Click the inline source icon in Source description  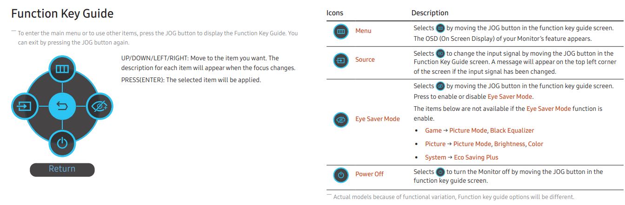(x=440, y=54)
